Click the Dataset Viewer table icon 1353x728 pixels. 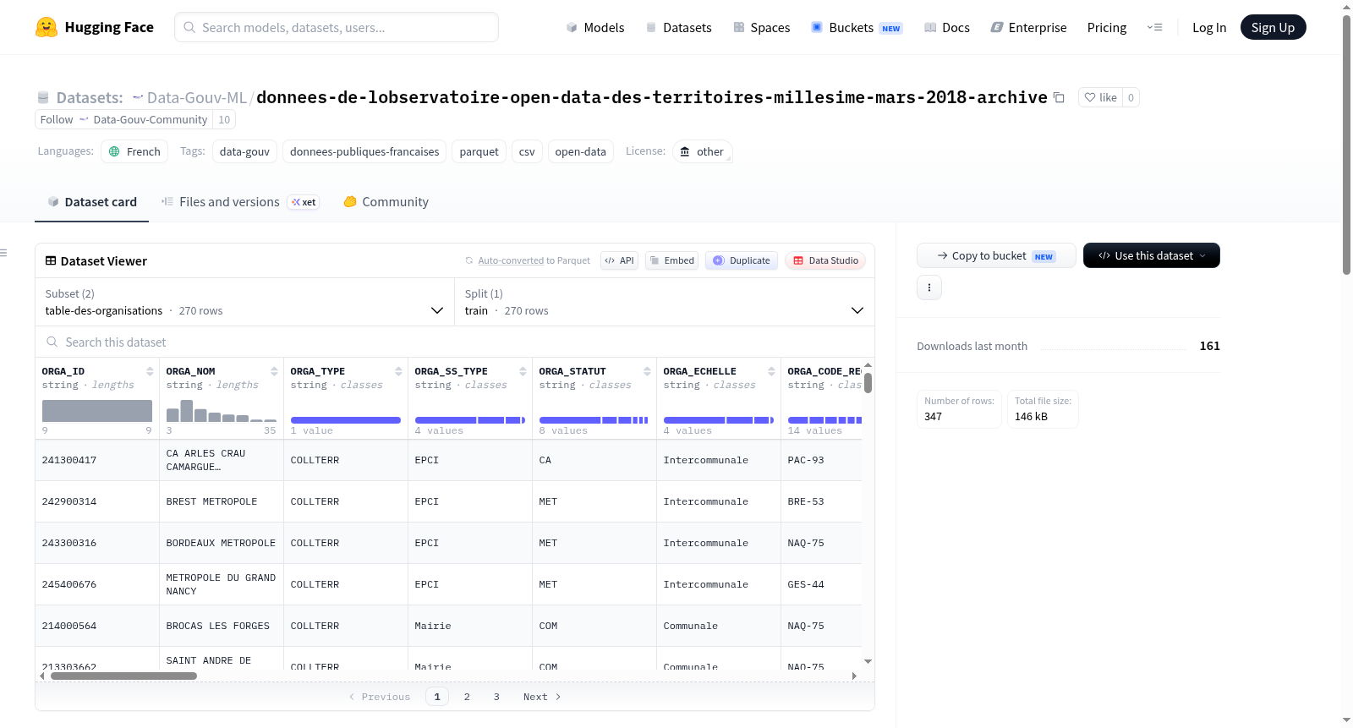click(x=51, y=260)
